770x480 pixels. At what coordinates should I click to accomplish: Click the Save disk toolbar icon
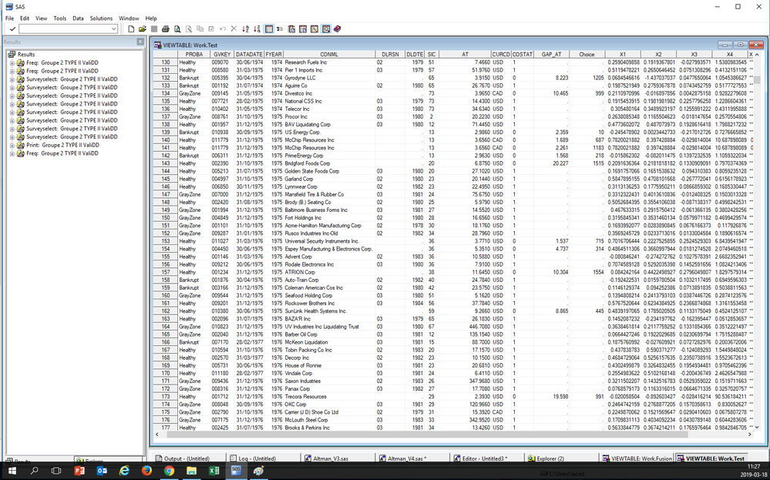[153, 29]
